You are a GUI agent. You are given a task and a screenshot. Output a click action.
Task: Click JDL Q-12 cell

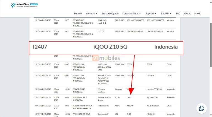tap(150, 114)
